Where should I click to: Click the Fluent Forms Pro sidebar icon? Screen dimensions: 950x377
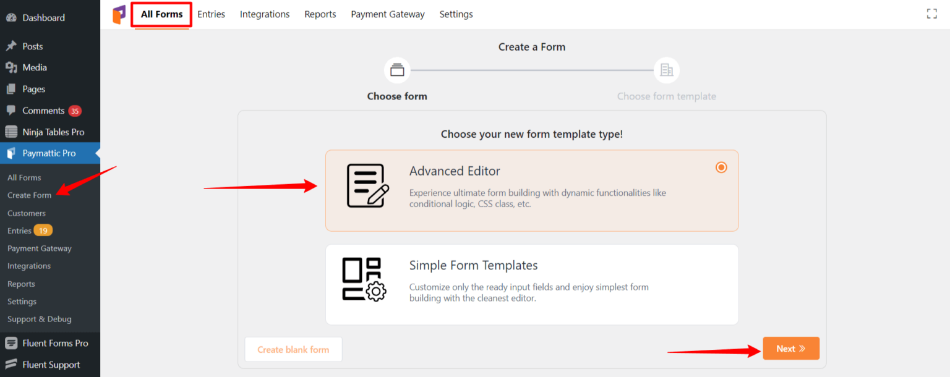pyautogui.click(x=11, y=343)
